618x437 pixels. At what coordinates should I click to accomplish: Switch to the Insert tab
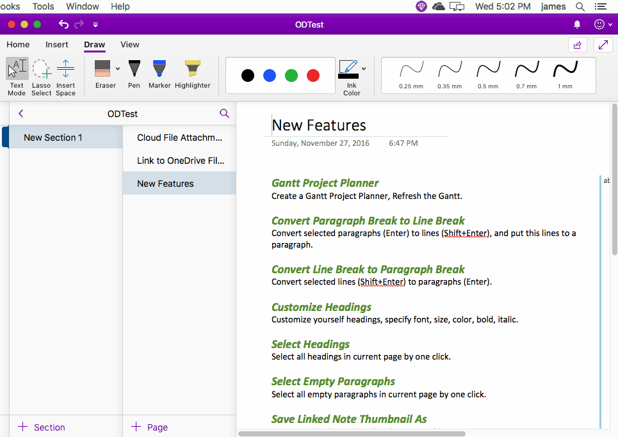tap(57, 44)
